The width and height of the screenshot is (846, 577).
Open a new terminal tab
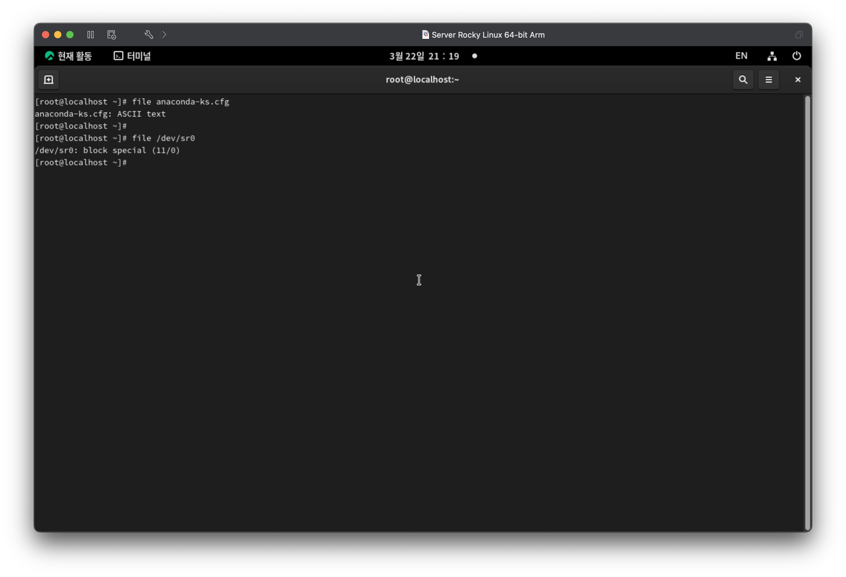[x=49, y=80]
